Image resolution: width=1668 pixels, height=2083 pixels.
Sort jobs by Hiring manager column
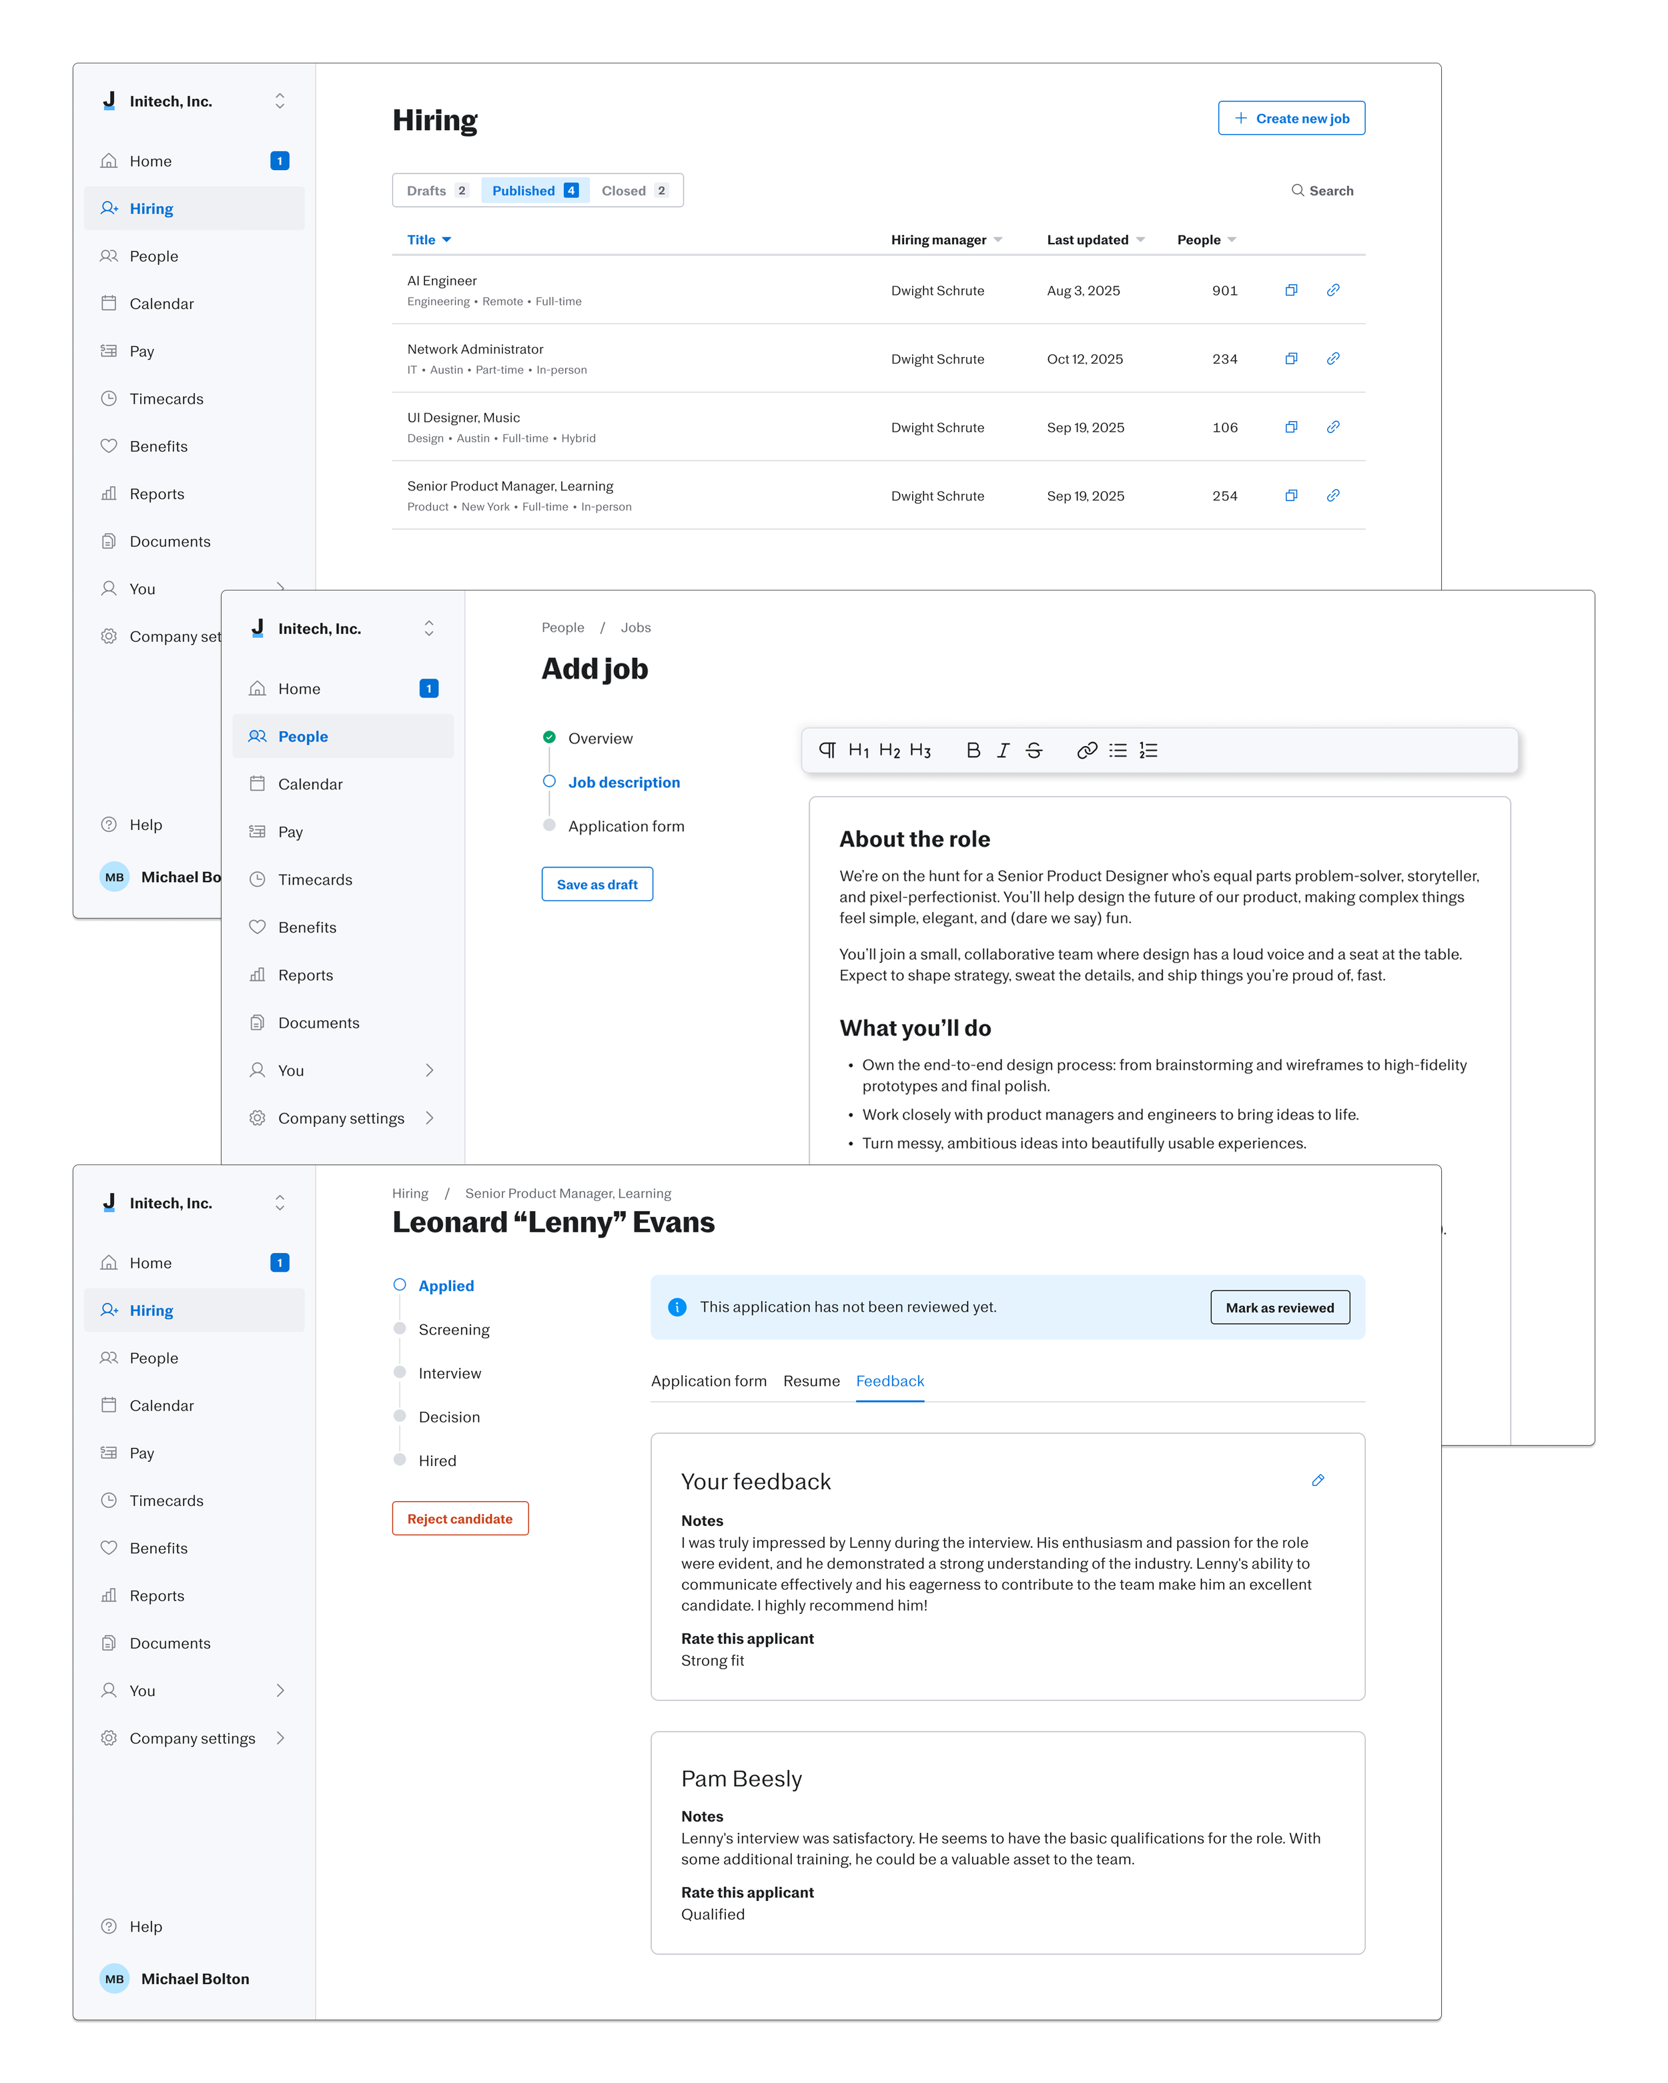coord(946,240)
